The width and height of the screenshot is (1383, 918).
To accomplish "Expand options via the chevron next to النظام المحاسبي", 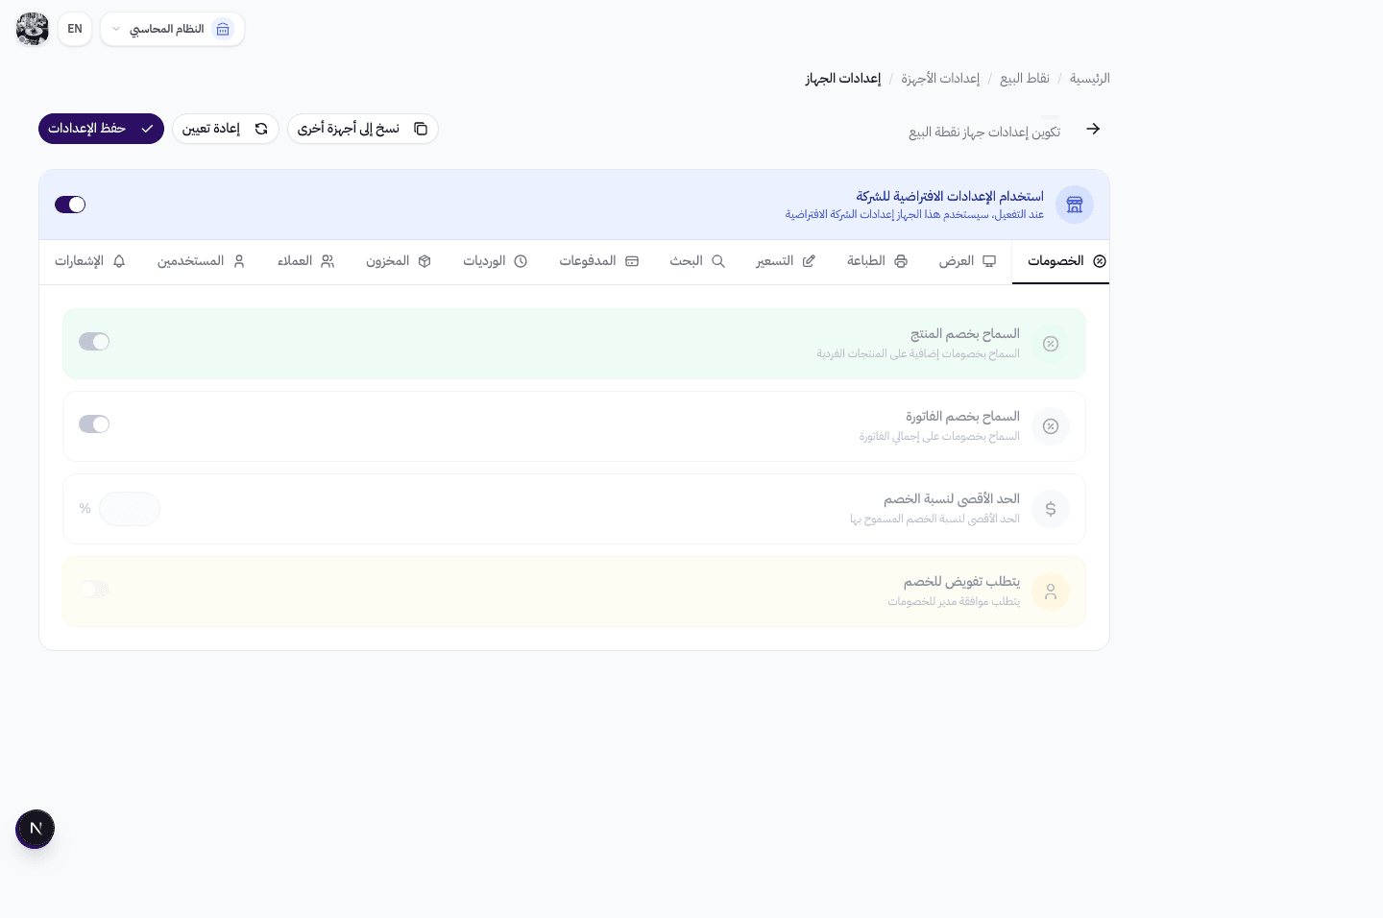I will click(x=116, y=29).
